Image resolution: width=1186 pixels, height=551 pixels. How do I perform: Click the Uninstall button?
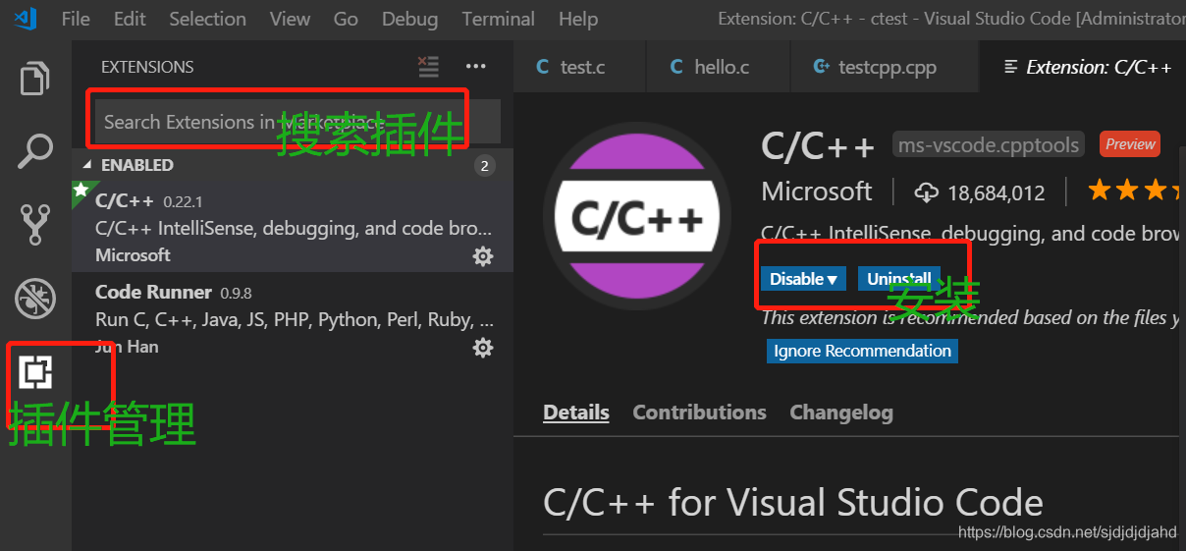click(899, 279)
